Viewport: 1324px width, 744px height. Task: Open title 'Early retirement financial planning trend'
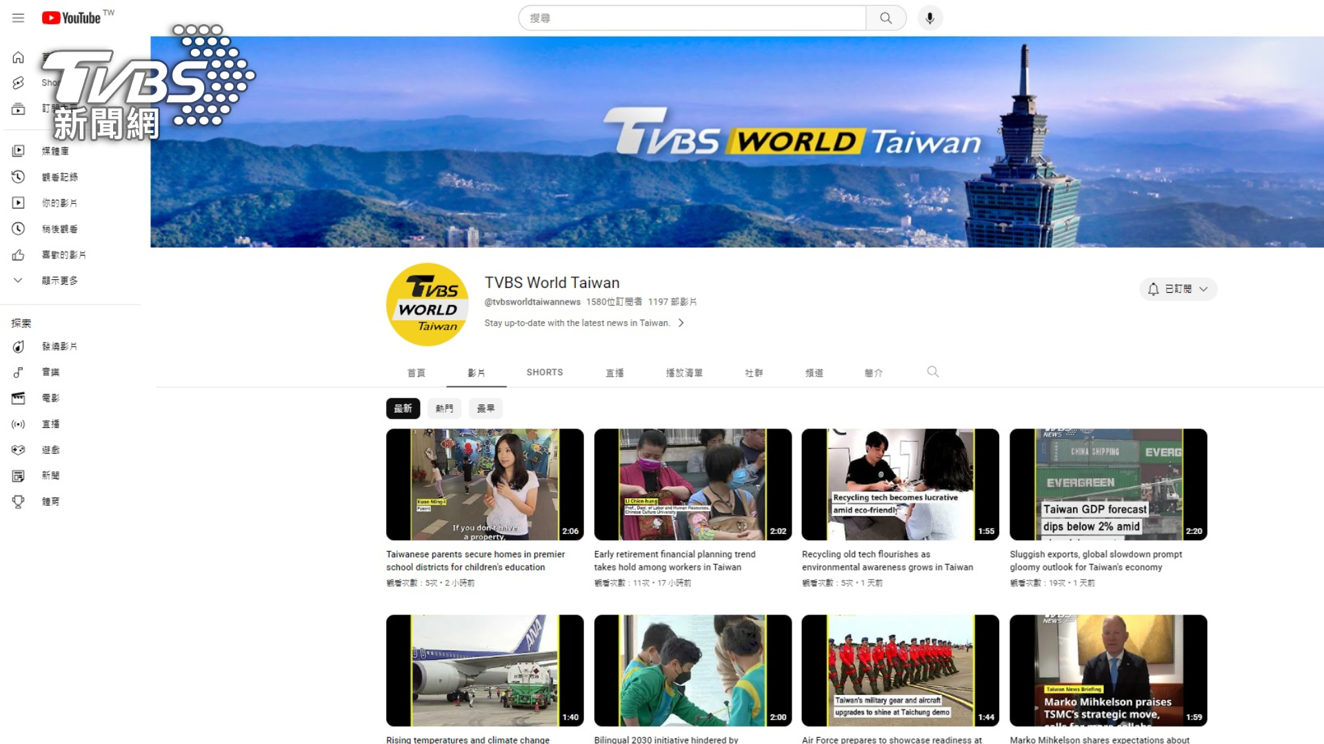click(675, 561)
